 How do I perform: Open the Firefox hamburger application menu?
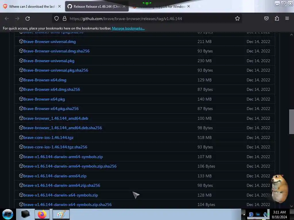[x=287, y=18]
